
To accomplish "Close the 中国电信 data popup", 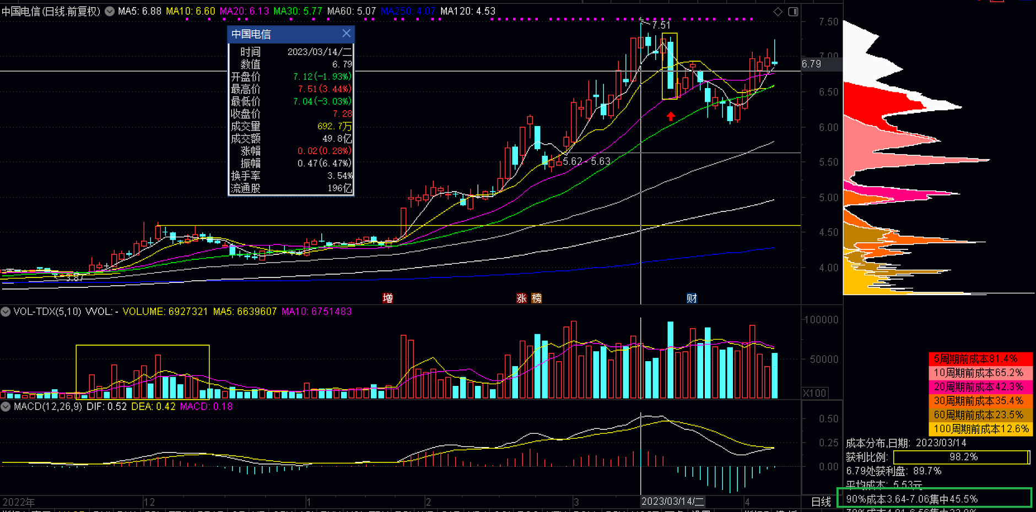I will tap(346, 34).
